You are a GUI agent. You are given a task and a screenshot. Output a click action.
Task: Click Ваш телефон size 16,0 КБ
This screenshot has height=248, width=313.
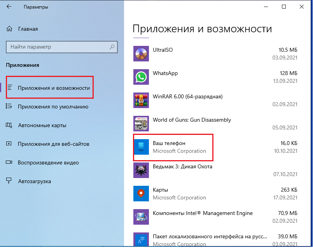[x=289, y=143]
